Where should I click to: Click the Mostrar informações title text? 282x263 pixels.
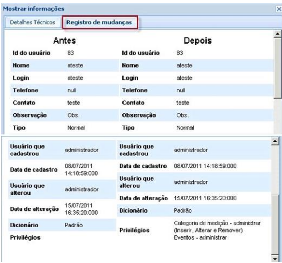click(x=29, y=8)
